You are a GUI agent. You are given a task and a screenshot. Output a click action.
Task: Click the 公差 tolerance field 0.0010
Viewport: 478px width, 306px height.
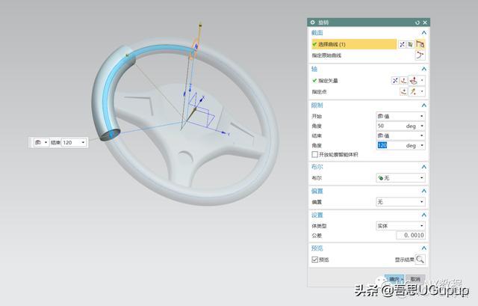(x=410, y=235)
